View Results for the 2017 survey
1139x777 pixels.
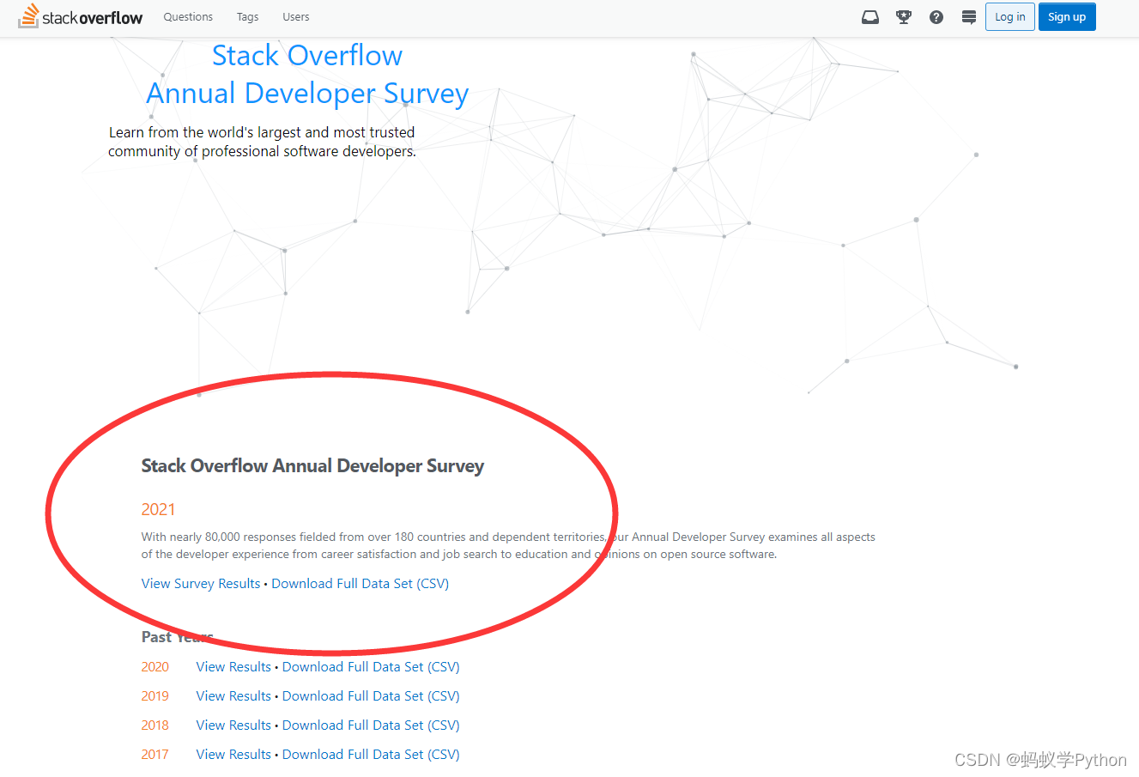pyautogui.click(x=233, y=754)
